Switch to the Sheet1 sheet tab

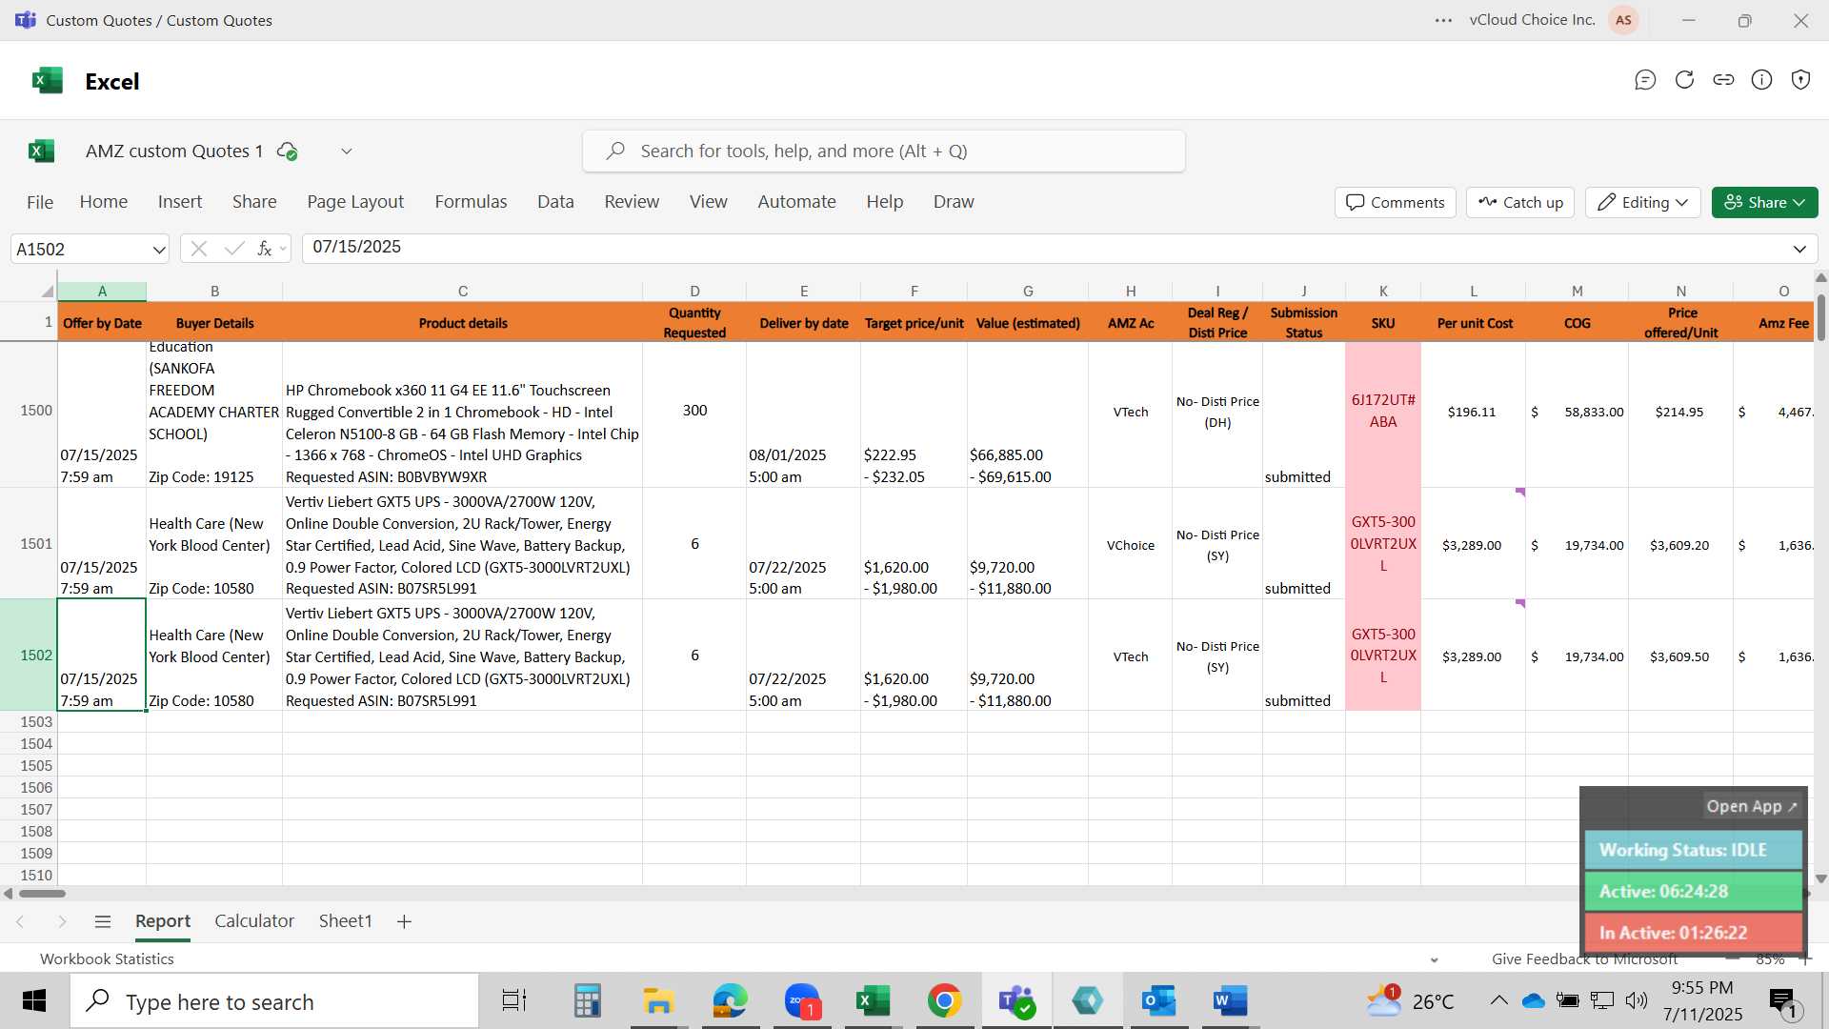345,921
